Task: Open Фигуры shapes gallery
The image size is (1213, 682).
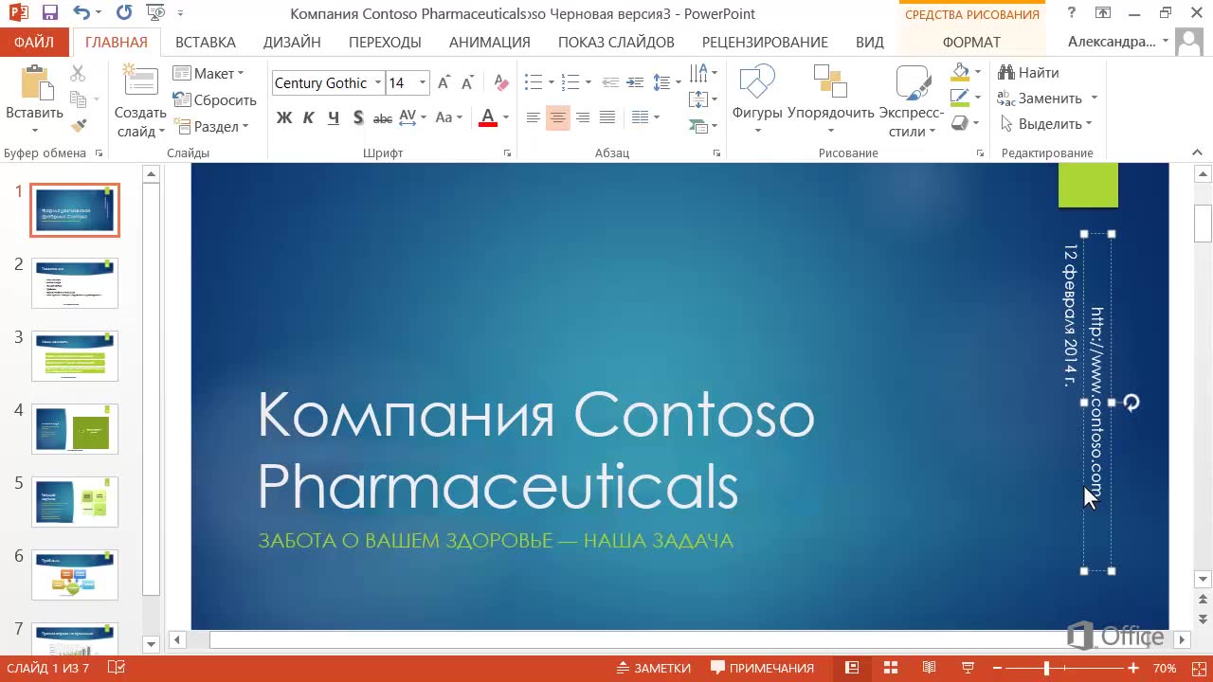Action: [757, 100]
